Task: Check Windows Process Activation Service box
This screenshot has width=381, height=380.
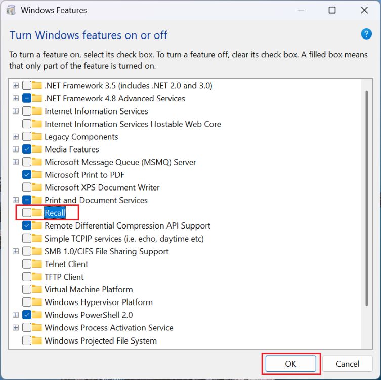Action: pyautogui.click(x=27, y=327)
